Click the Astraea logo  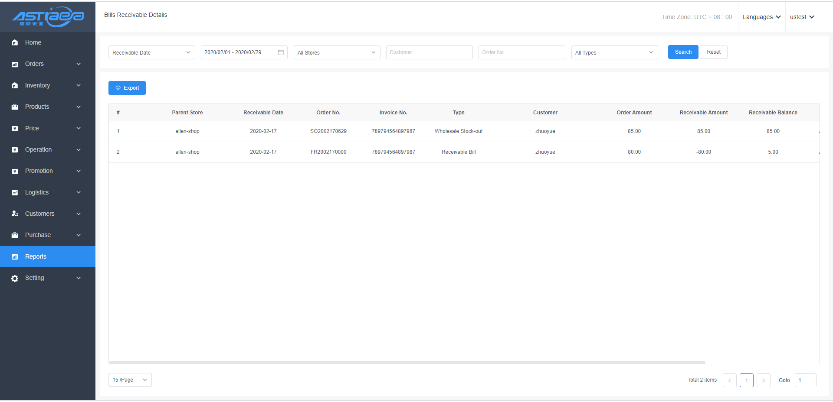point(48,17)
